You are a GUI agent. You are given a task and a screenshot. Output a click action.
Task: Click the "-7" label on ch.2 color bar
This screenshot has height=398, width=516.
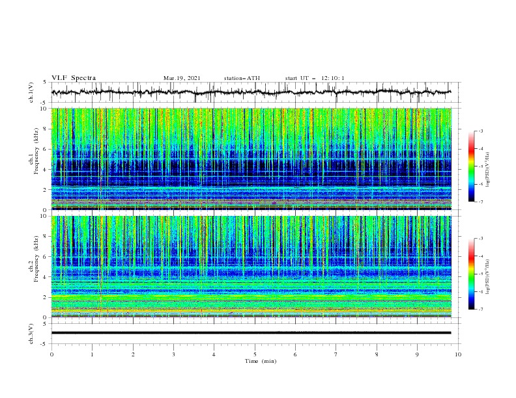(x=481, y=309)
